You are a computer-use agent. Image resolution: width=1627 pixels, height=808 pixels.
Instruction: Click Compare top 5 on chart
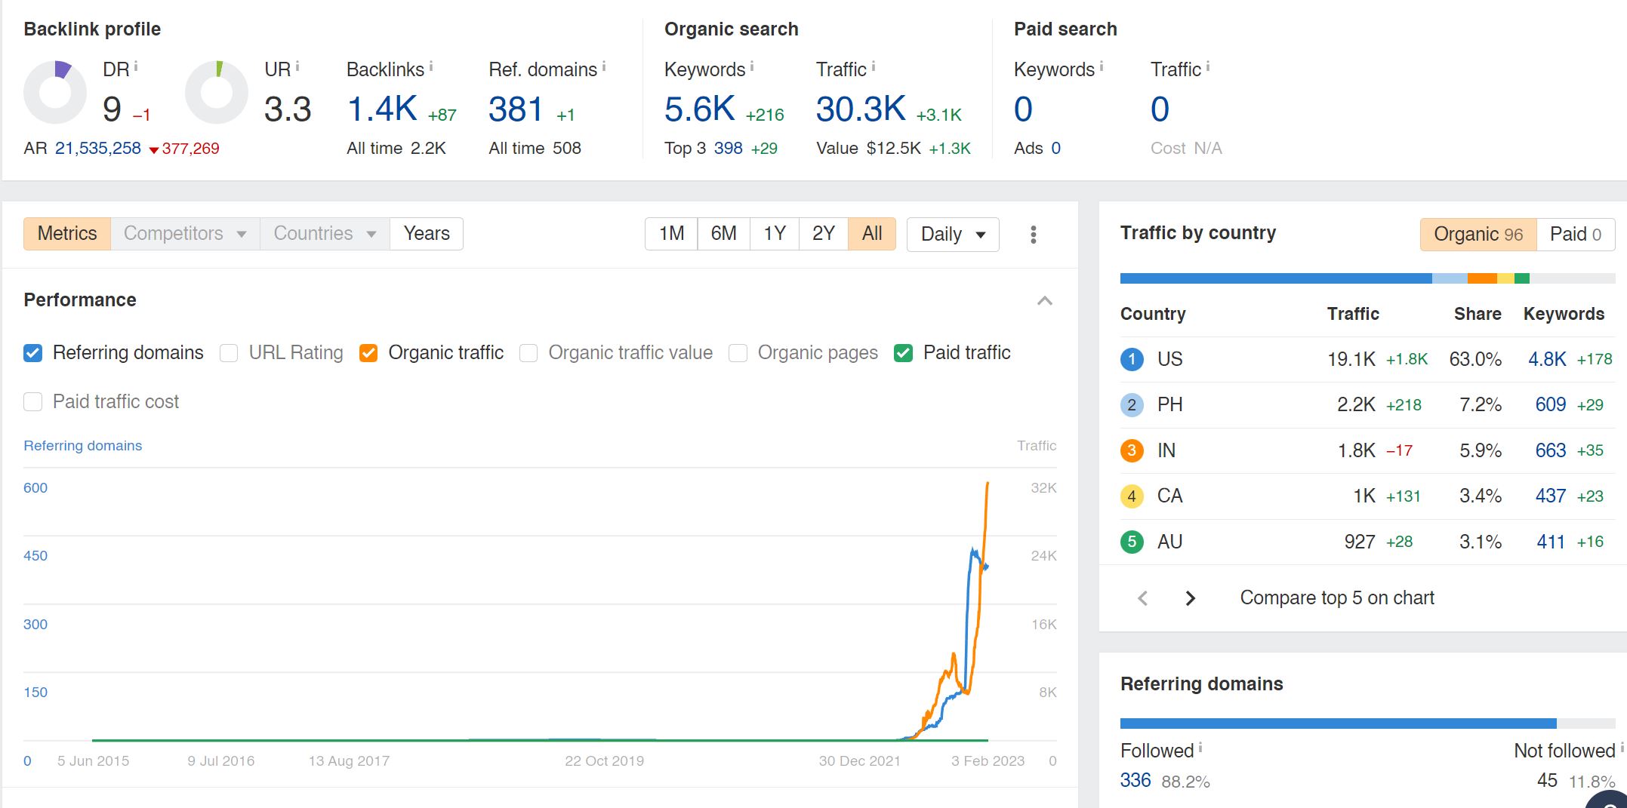pos(1337,598)
